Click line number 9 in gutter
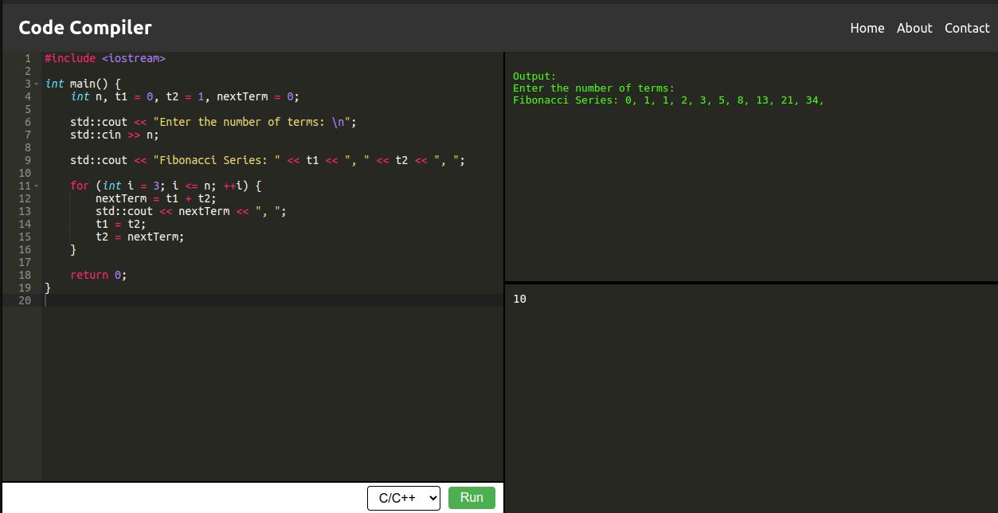This screenshot has height=513, width=998. tap(28, 160)
